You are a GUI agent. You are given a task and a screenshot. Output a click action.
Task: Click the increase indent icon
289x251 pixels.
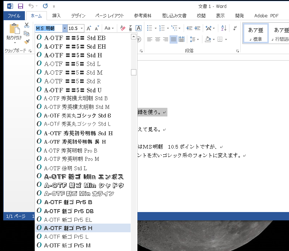(x=197, y=28)
